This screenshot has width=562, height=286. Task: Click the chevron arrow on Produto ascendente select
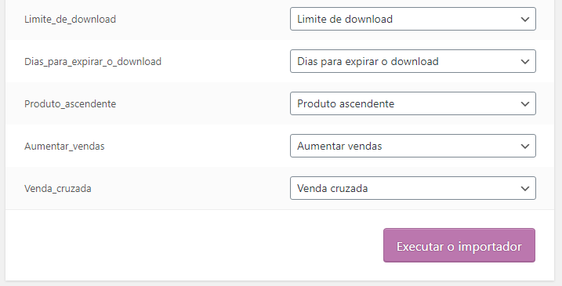pyautogui.click(x=525, y=104)
